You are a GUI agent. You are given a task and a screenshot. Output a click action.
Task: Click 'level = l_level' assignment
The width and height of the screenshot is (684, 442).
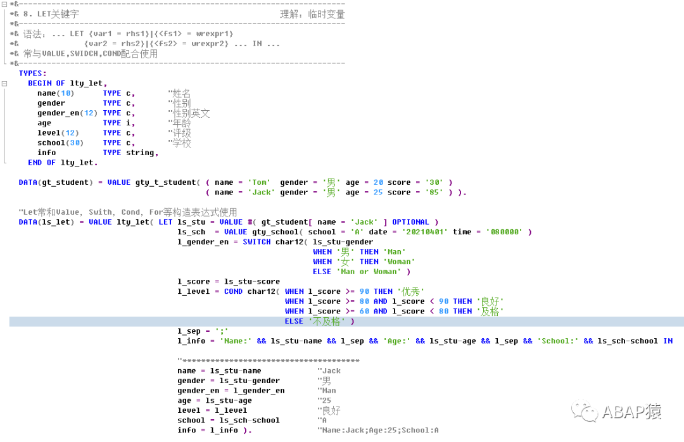[x=212, y=410]
